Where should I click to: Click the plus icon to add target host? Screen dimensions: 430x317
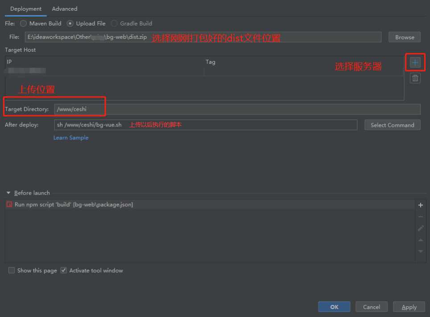pos(415,63)
